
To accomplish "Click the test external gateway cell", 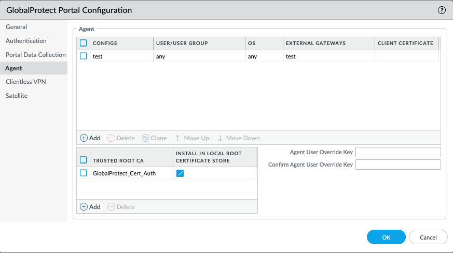I will click(x=329, y=56).
